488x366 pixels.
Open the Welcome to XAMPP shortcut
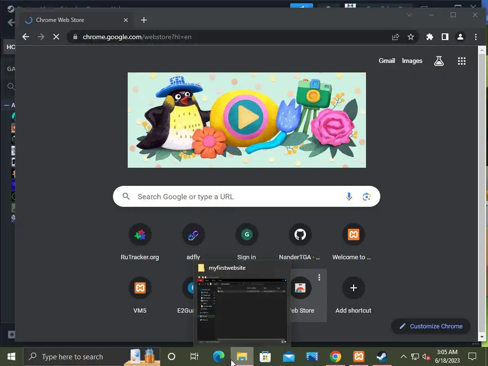[353, 243]
